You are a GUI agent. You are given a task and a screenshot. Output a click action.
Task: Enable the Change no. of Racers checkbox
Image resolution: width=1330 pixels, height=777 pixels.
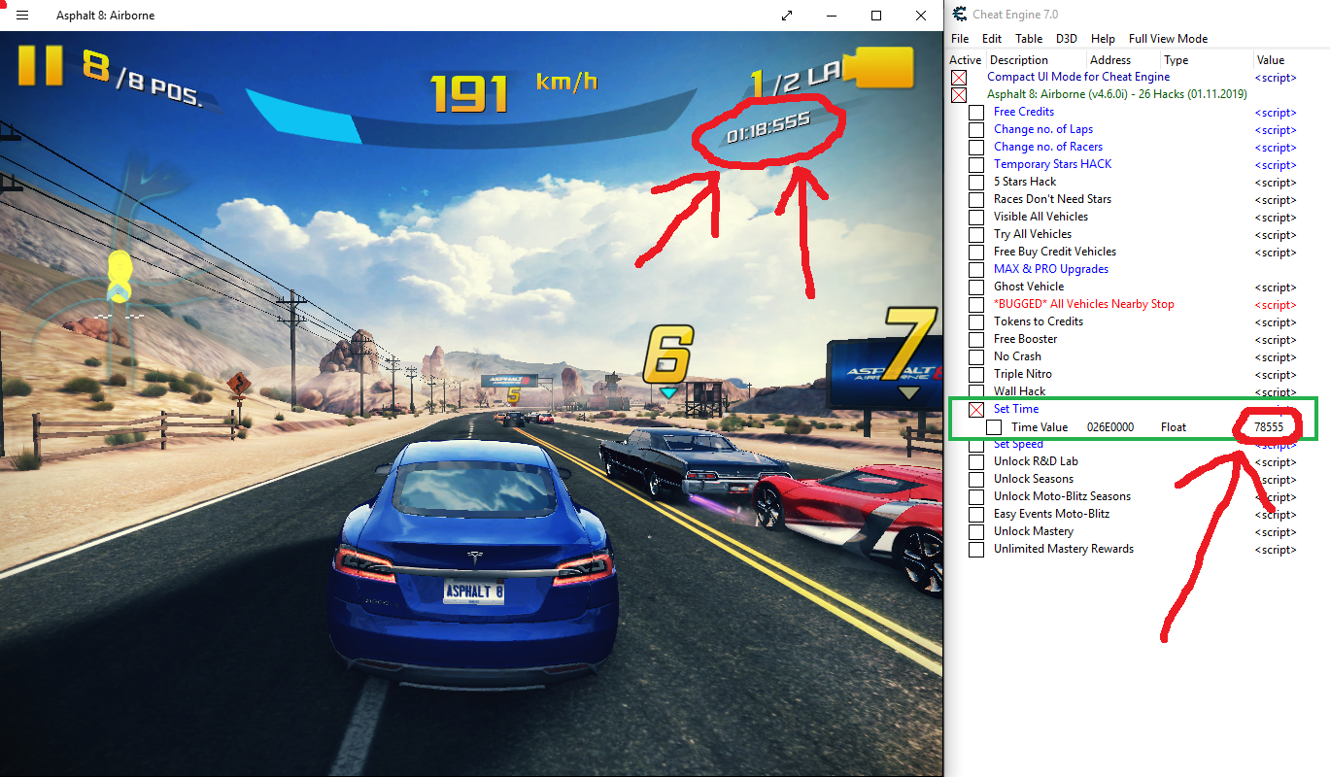976,148
